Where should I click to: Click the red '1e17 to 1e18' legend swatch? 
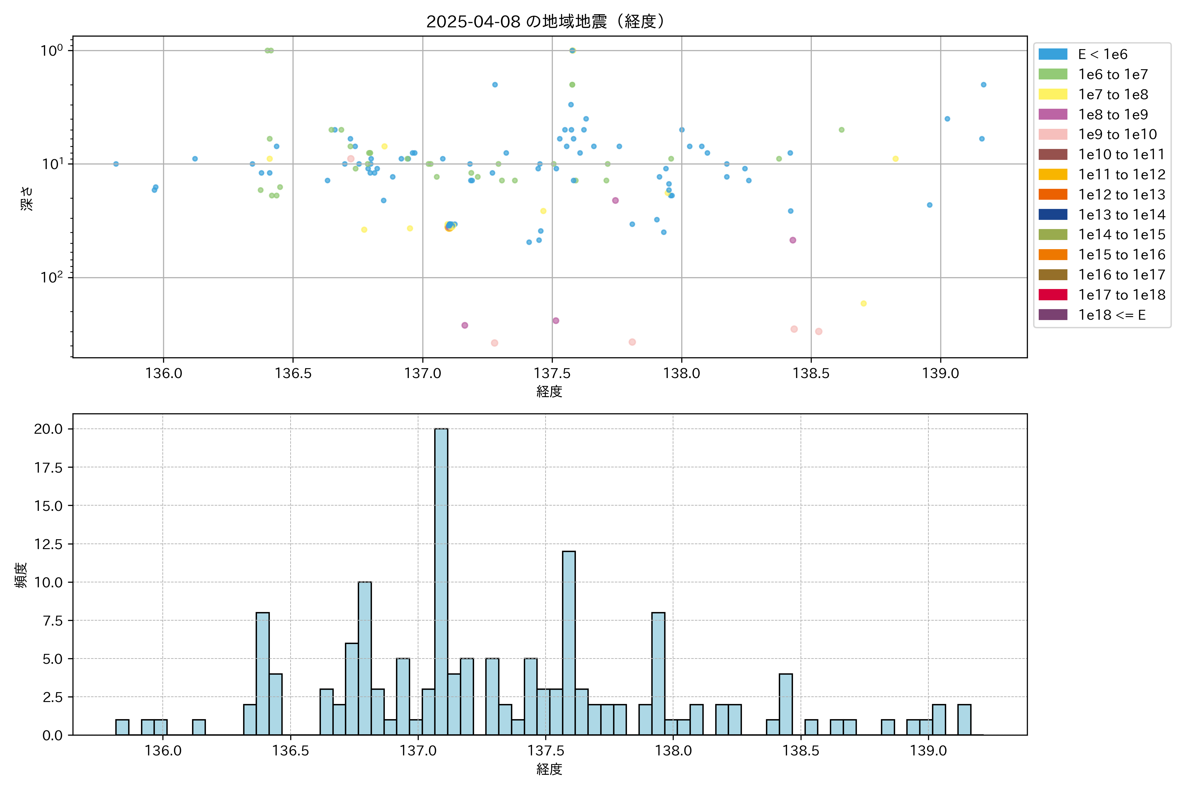point(1053,295)
